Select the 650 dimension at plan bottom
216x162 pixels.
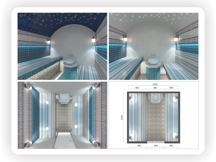click(171, 146)
